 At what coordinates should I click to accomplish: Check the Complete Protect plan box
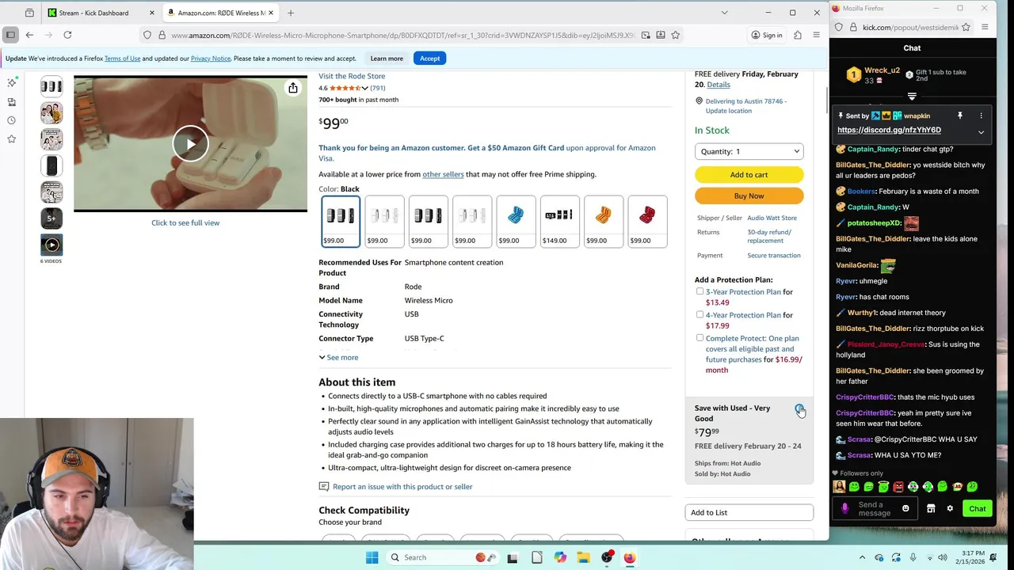700,337
